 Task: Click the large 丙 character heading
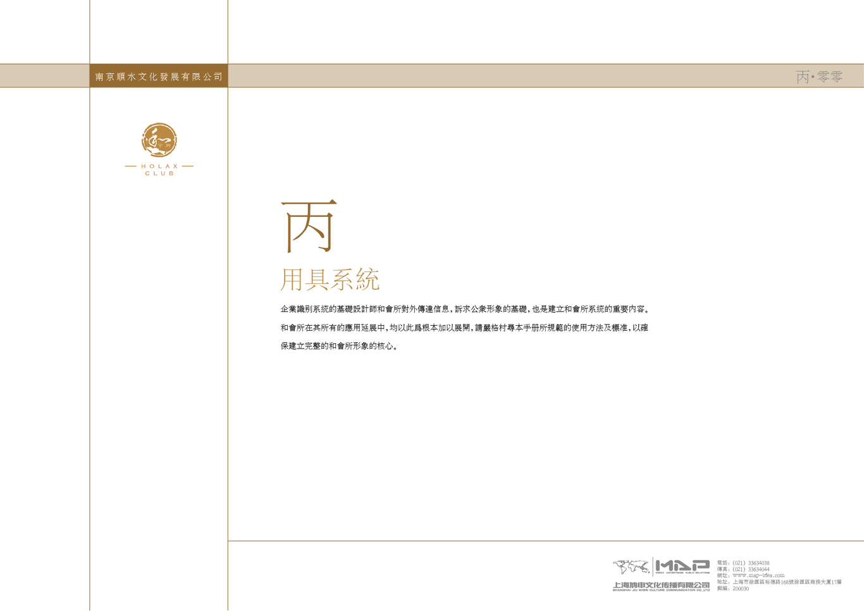pos(309,226)
